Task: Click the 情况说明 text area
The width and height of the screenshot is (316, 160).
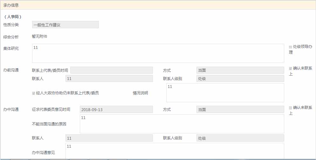Action: (x=225, y=93)
